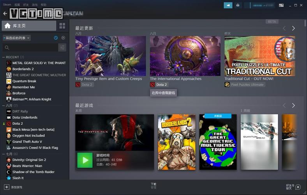307x195 pixels.
Task: Go back with the left arrow icon
Action: tap(5, 13)
